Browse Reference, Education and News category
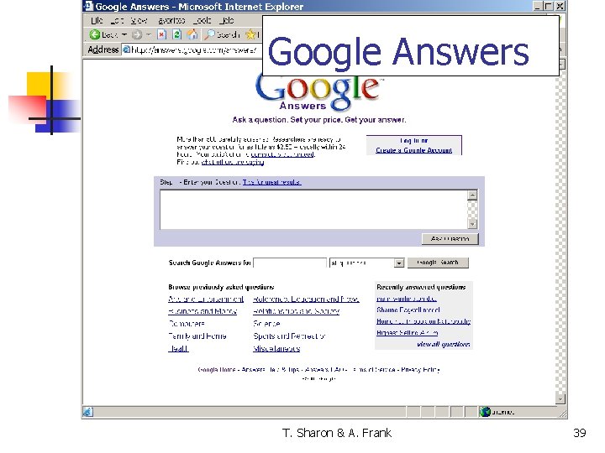Viewport: 605px width, 453px height. click(x=306, y=299)
